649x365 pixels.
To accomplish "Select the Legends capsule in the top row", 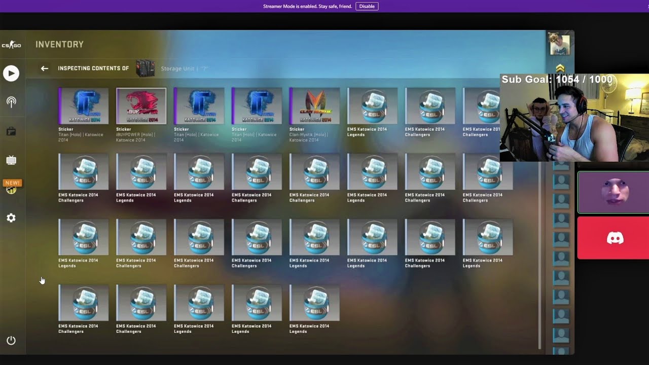I will (x=372, y=106).
